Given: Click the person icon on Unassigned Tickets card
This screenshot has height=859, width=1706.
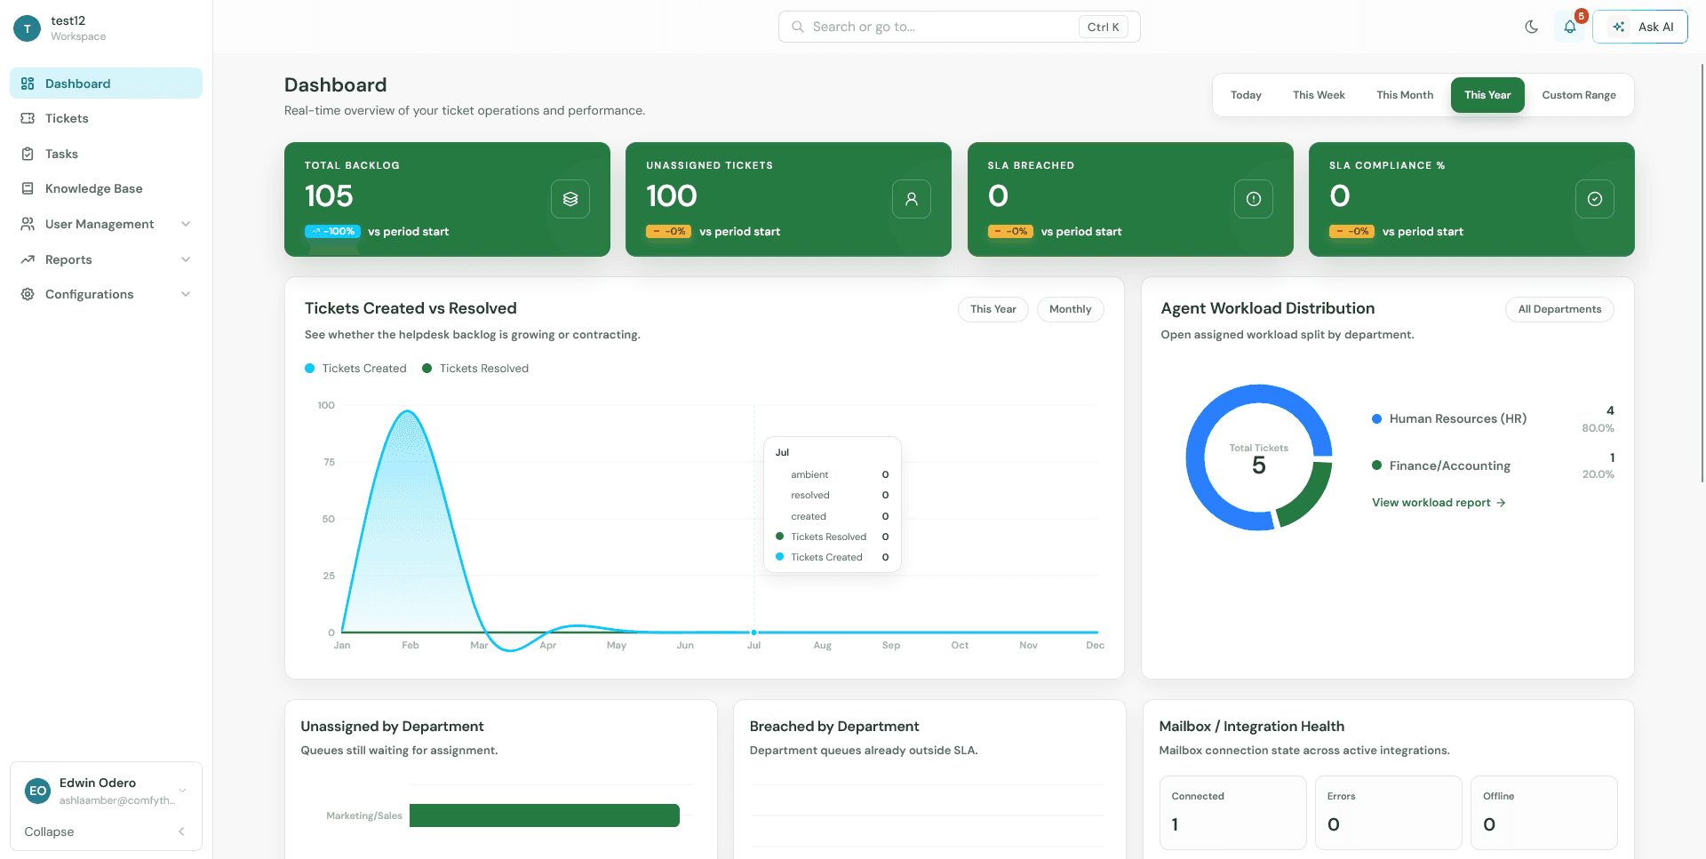Looking at the screenshot, I should click(x=912, y=199).
